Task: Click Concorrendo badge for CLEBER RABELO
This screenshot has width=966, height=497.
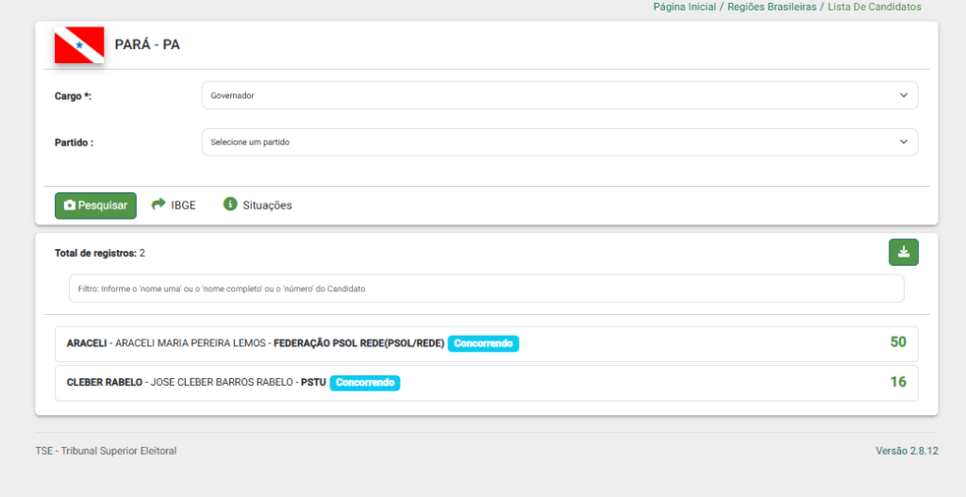Action: coord(365,383)
